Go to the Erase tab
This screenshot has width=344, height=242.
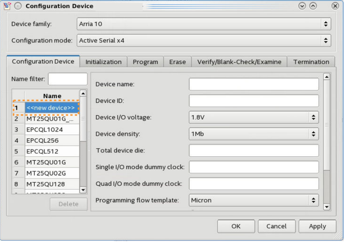[x=177, y=62]
